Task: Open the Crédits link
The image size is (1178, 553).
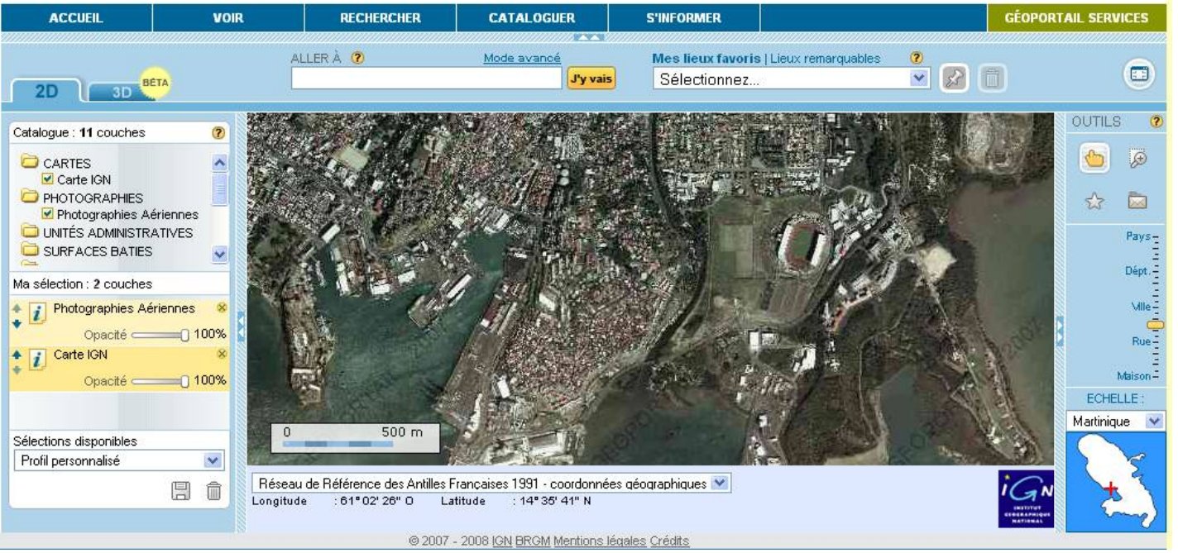Action: [669, 541]
